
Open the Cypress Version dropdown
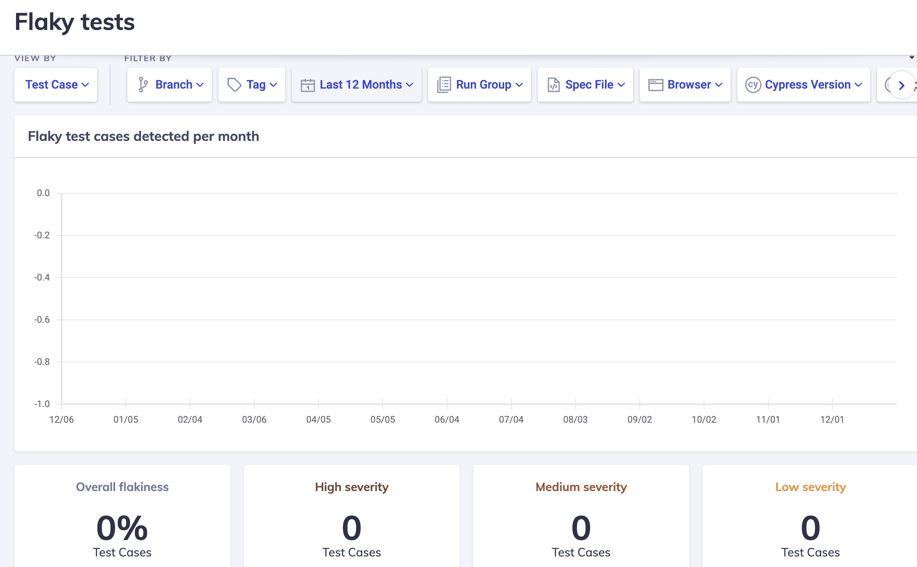click(803, 84)
